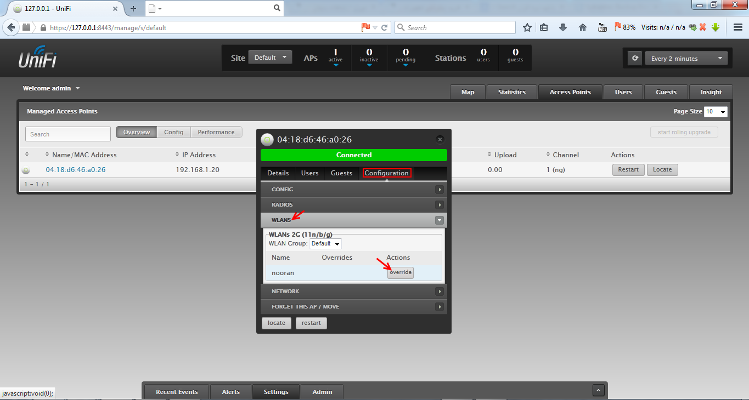Switch to the Map tab
This screenshot has width=749, height=400.
pyautogui.click(x=468, y=92)
